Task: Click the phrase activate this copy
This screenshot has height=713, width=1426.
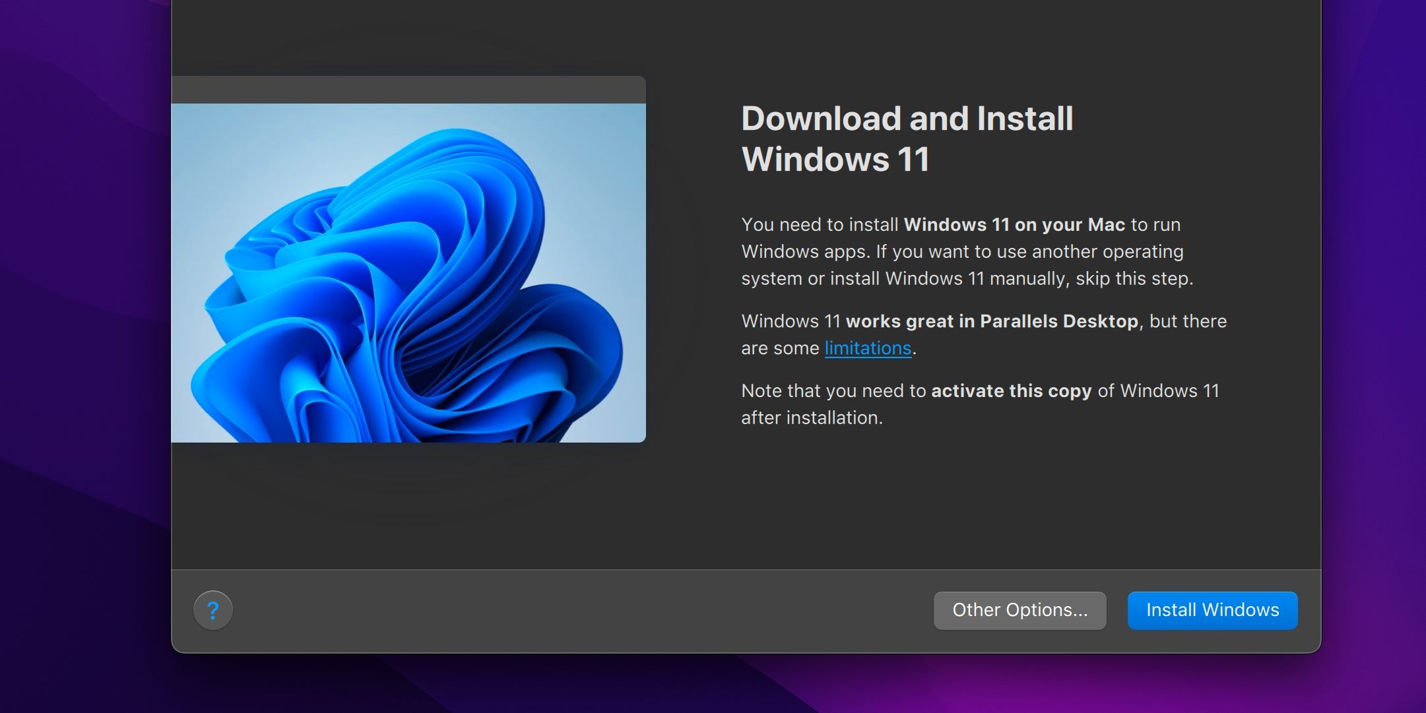Action: click(x=1011, y=390)
